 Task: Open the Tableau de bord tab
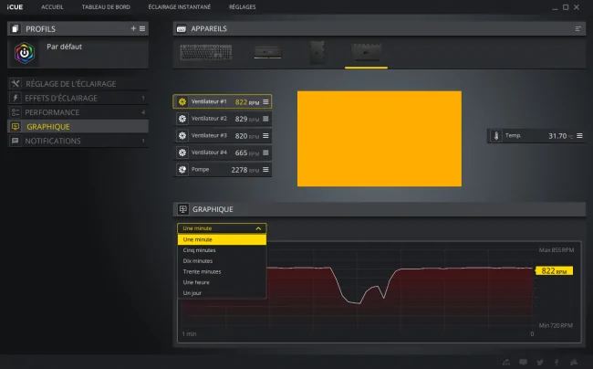(x=106, y=6)
